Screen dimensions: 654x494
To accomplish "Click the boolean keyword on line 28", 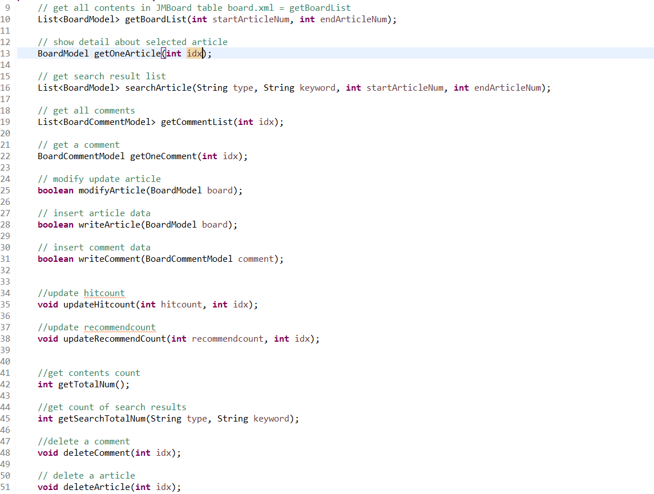I will 55,225.
